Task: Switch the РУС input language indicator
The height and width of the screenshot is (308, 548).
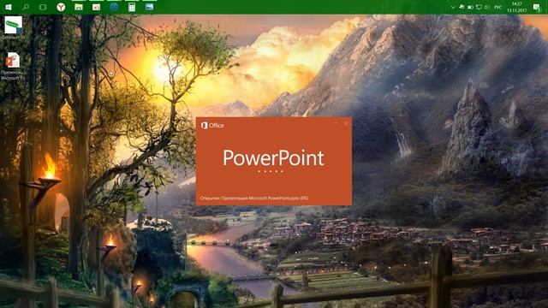Action: [498, 8]
